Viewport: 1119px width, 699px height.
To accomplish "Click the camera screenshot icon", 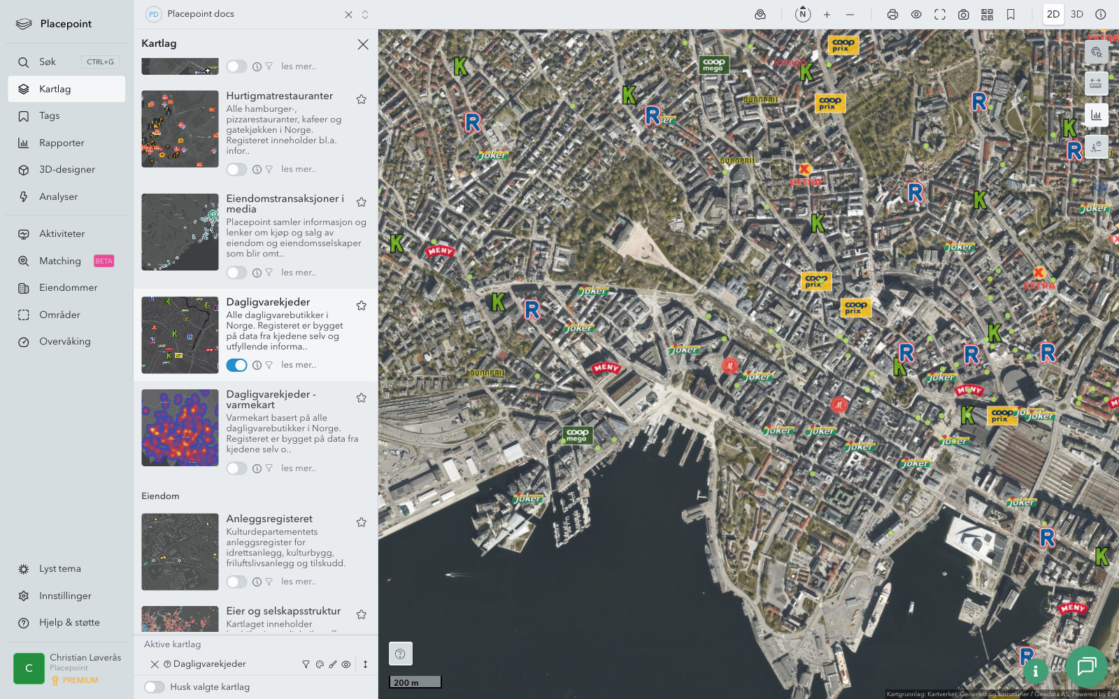I will 963,15.
